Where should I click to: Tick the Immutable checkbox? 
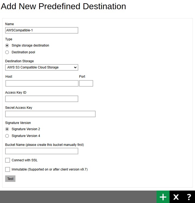(x=8, y=169)
